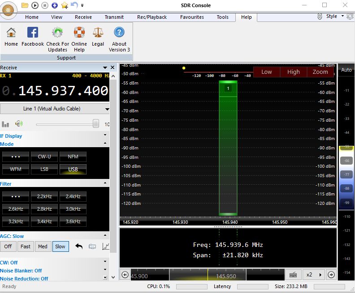The width and height of the screenshot is (355, 293).
Task: Open the Receive panel options arrow
Action: click(x=105, y=68)
